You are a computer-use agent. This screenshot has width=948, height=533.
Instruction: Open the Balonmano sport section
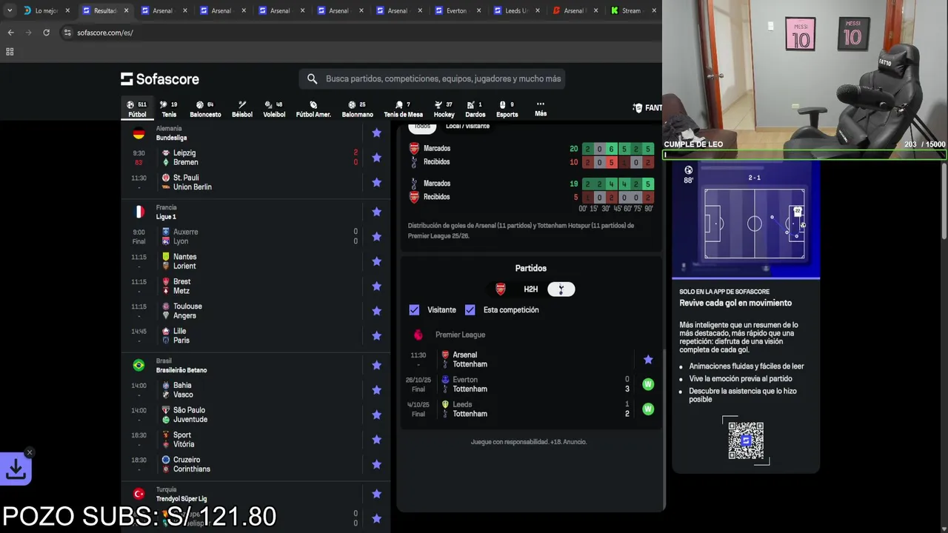tap(358, 109)
